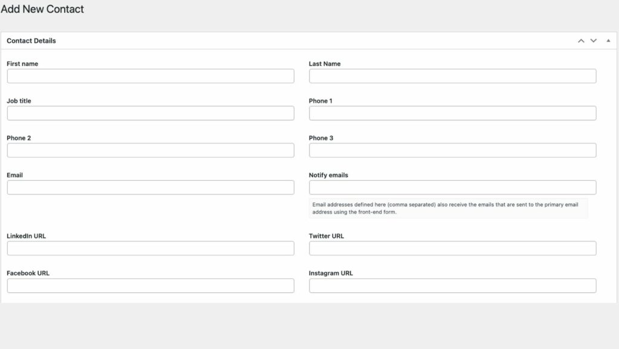
Task: Click the move up arrow in Contact Details header
Action: [x=581, y=41]
